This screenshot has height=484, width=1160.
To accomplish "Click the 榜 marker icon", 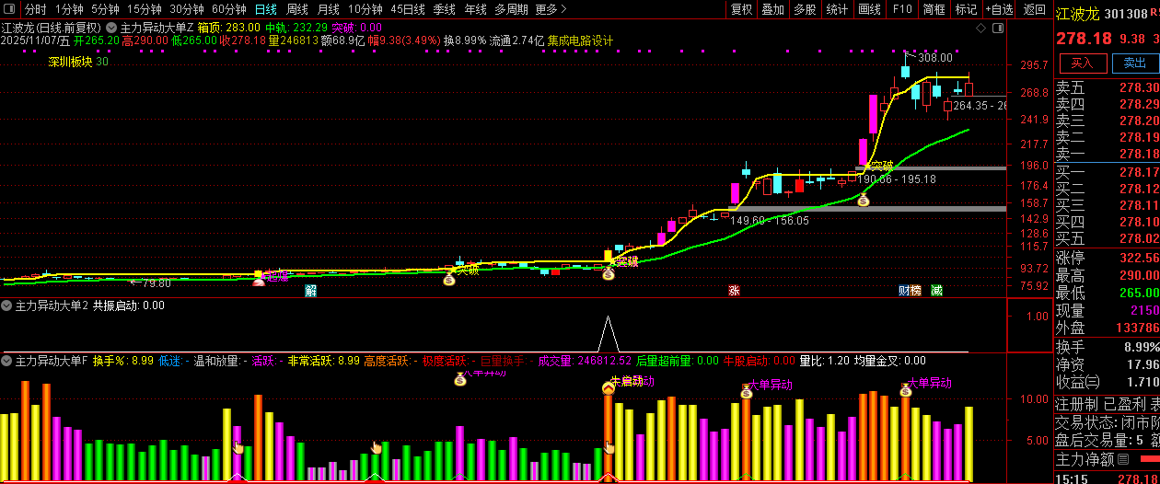I will coord(915,291).
